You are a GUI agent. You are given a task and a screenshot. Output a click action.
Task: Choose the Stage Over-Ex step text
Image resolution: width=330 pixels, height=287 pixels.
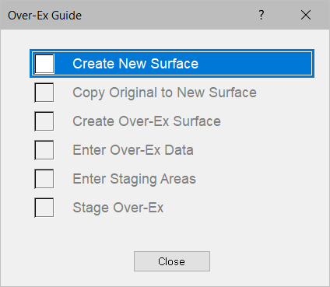[118, 208]
